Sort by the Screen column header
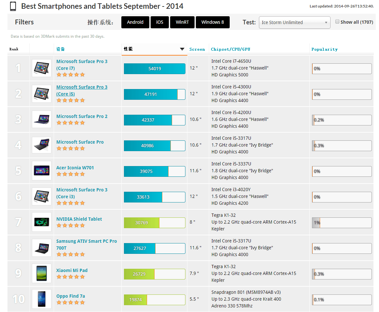This screenshot has width=379, height=312. point(197,49)
